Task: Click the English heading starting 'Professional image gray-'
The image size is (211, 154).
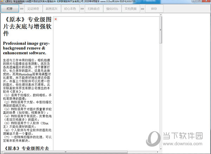Action: [26, 48]
